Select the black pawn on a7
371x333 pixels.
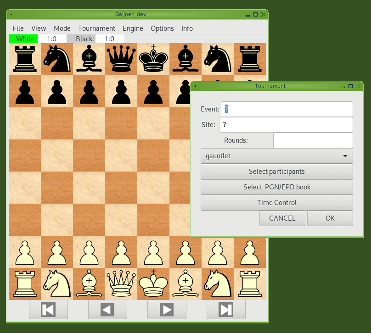pyautogui.click(x=25, y=91)
